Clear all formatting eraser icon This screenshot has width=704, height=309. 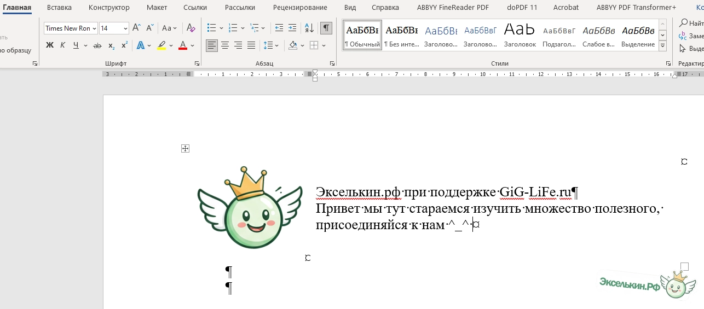pyautogui.click(x=191, y=28)
